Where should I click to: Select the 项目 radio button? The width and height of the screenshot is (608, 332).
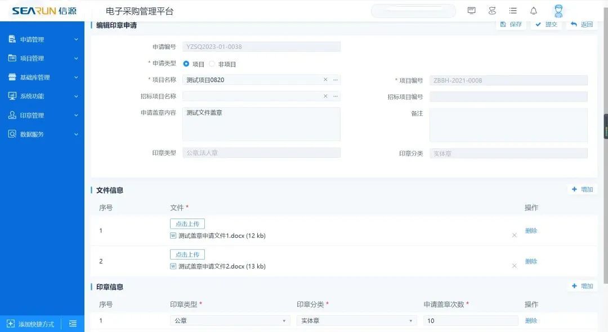(186, 64)
